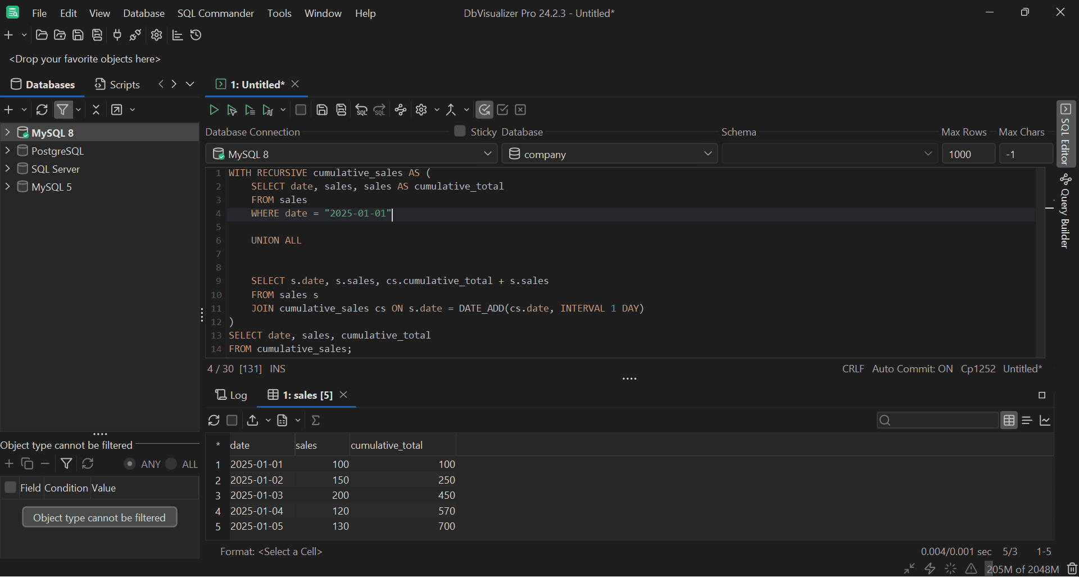Click the Object type cannot be filtered button
The height and width of the screenshot is (577, 1079).
99,517
